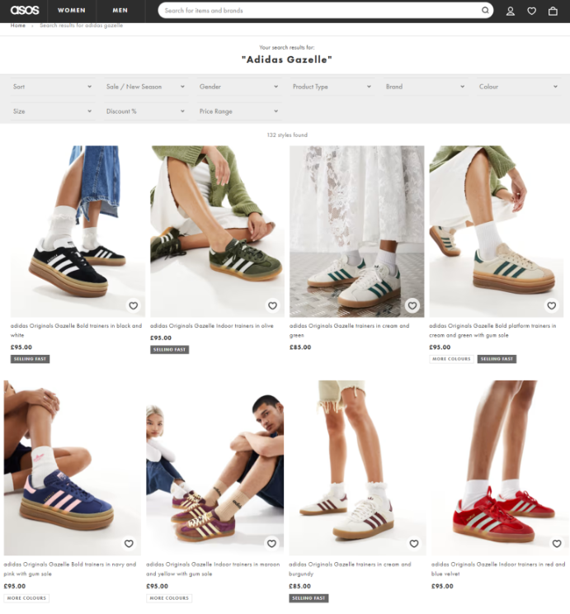Open Gazelle trainers in cream and green title
Screen dimensions: 570x614
[349, 330]
